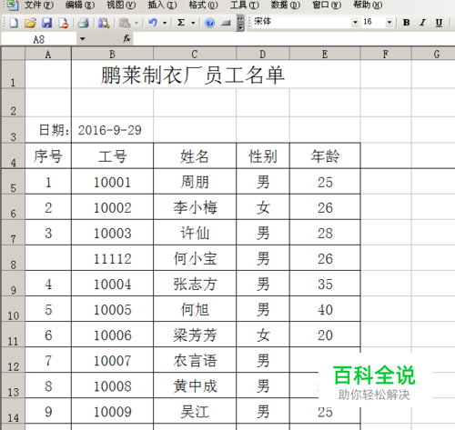This screenshot has width=455, height=430.
Task: Open the 窗口 (Window) menu
Action: 327,5
